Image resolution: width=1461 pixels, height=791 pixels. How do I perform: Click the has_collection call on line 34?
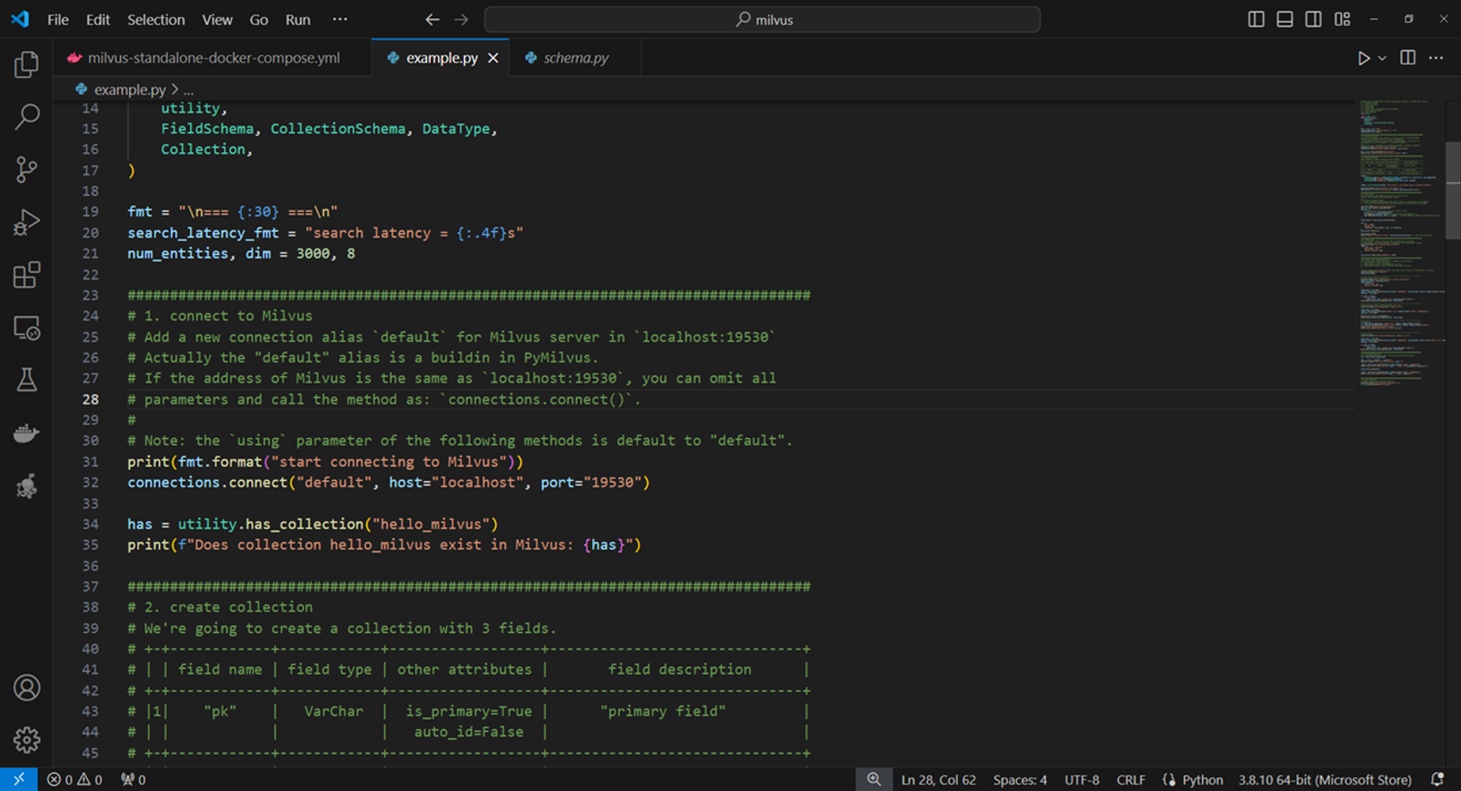[304, 524]
